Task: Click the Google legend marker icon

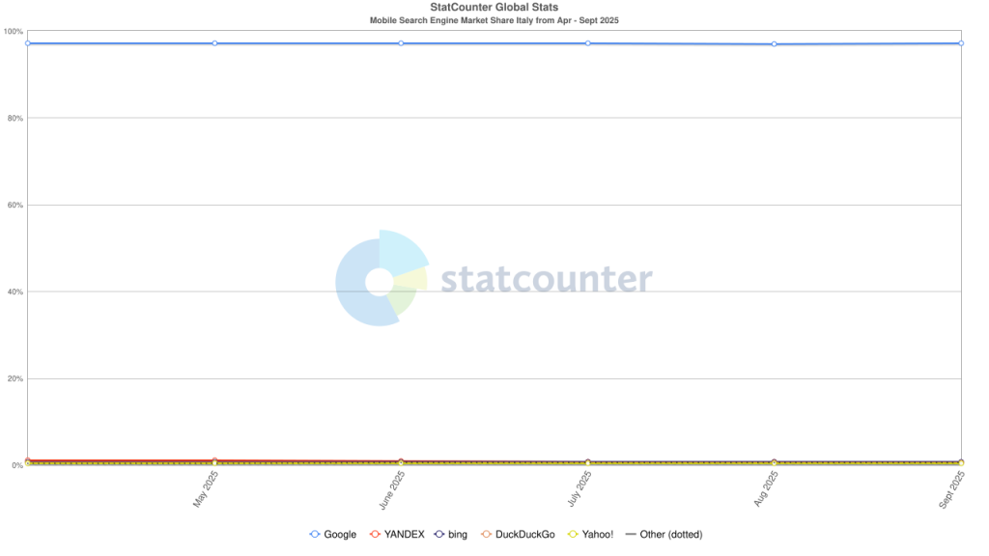Action: 315,534
